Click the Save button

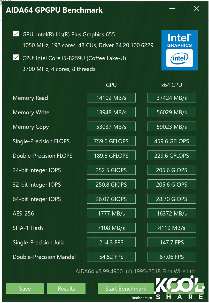[25, 289]
